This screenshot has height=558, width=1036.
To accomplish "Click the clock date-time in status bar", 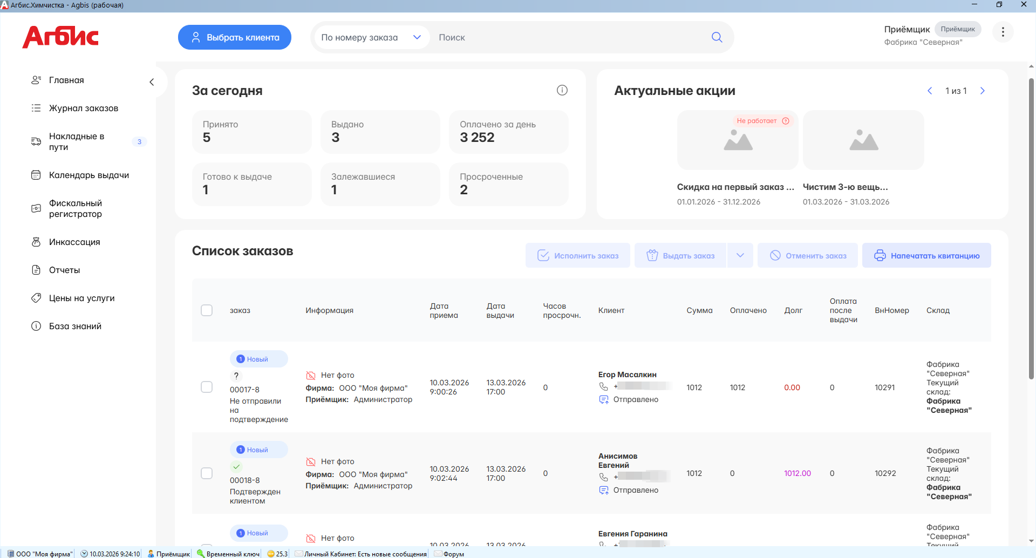I will click(111, 554).
